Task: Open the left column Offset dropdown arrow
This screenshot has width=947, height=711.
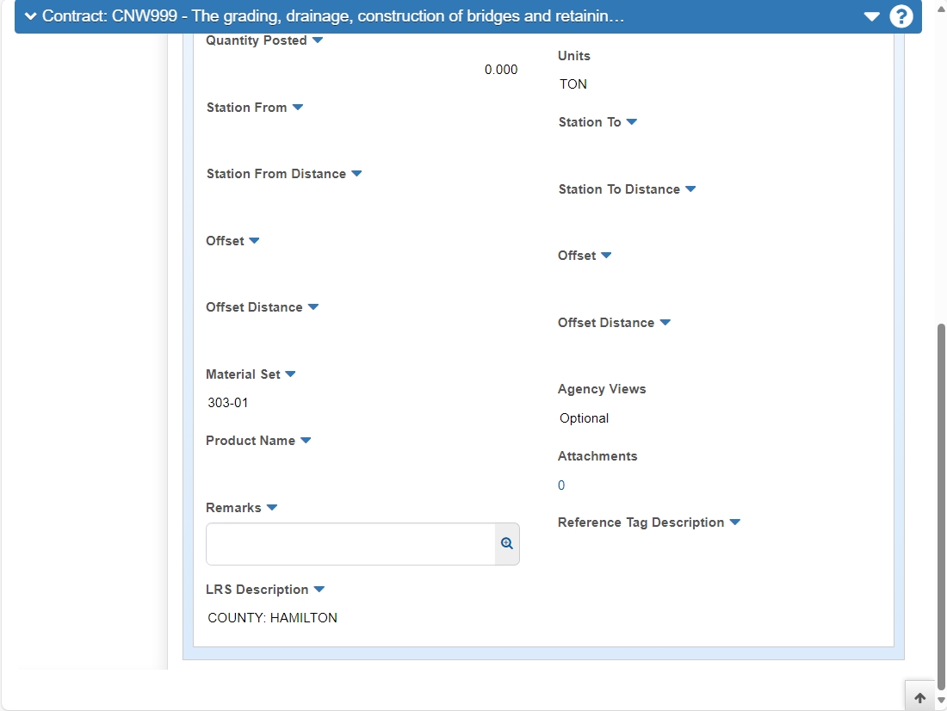Action: coord(254,241)
